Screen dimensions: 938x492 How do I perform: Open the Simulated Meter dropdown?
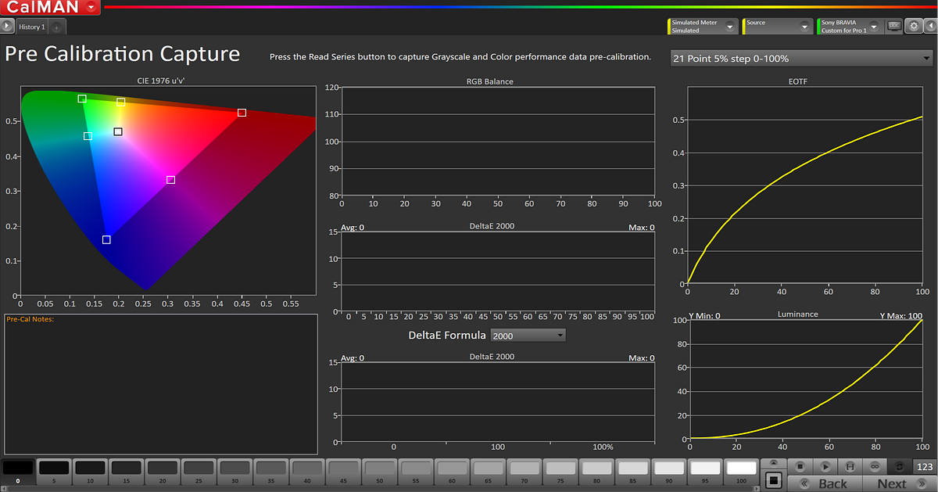click(731, 26)
